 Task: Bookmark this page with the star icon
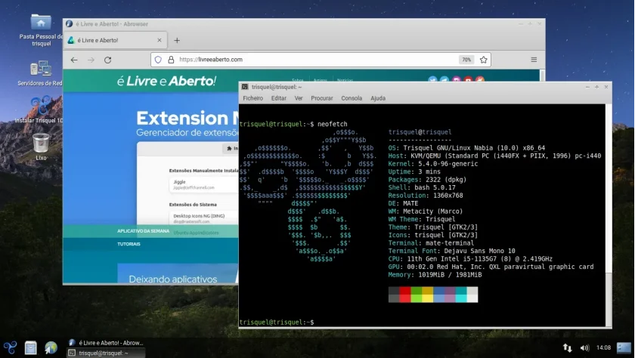[484, 60]
